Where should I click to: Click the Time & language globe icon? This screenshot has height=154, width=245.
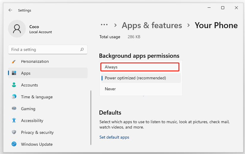coord(14,97)
